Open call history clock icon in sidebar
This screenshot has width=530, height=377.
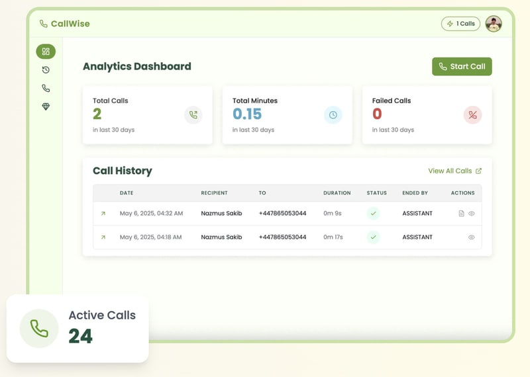pyautogui.click(x=46, y=70)
